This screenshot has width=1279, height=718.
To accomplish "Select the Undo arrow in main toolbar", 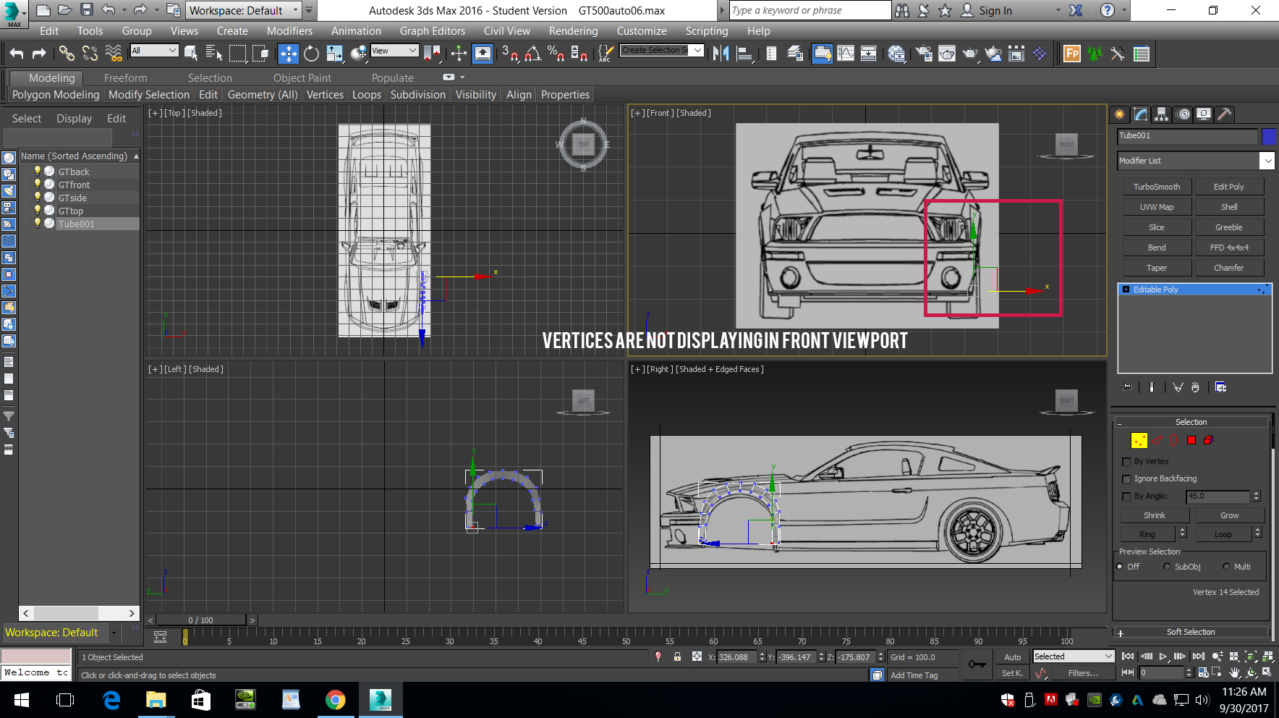I will pos(17,53).
